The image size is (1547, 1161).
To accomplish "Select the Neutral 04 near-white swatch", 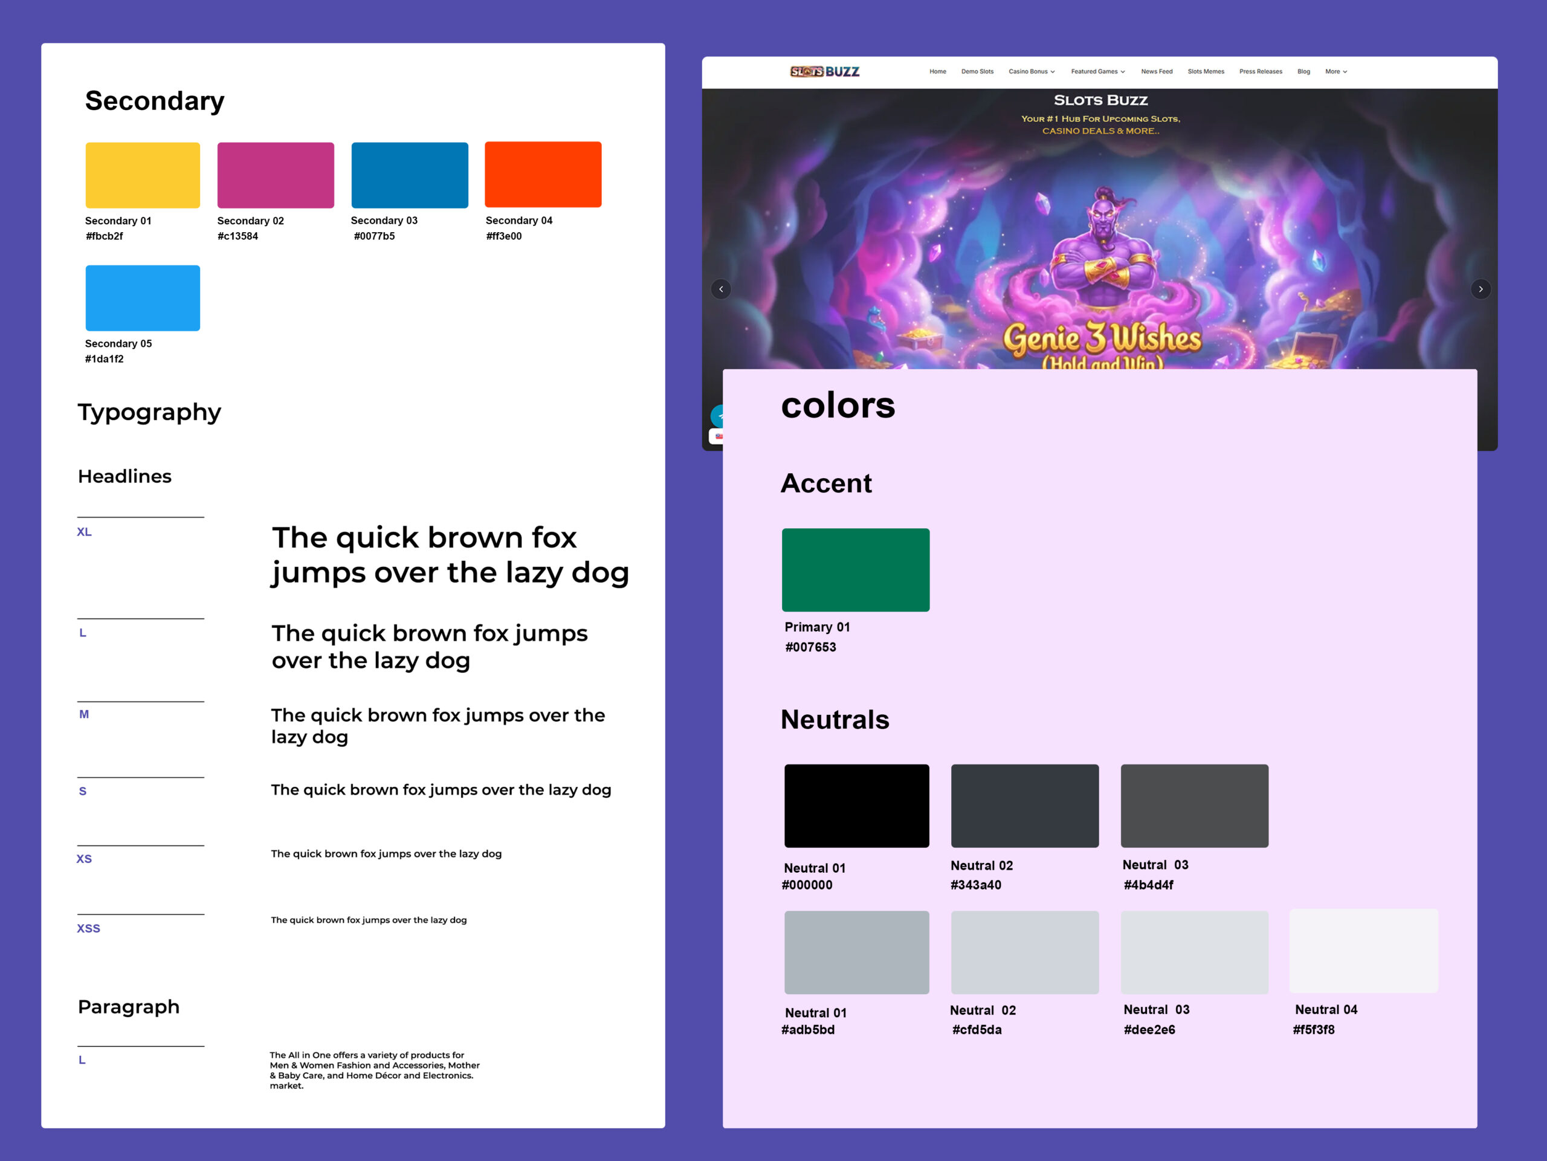I will click(1364, 951).
